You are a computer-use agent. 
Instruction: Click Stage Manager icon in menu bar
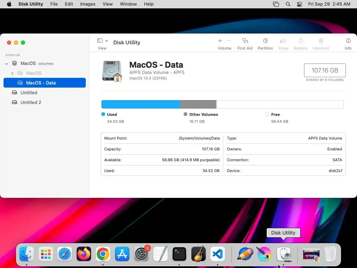(276, 4)
